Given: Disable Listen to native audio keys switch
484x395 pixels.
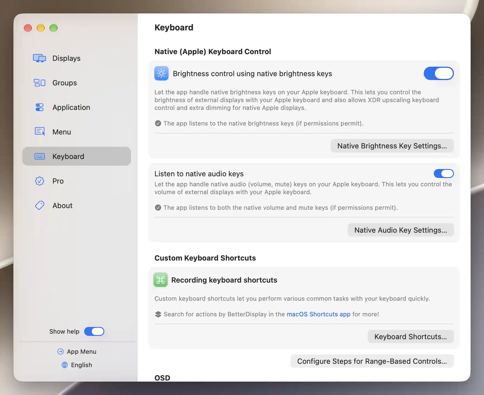Looking at the screenshot, I should [444, 174].
